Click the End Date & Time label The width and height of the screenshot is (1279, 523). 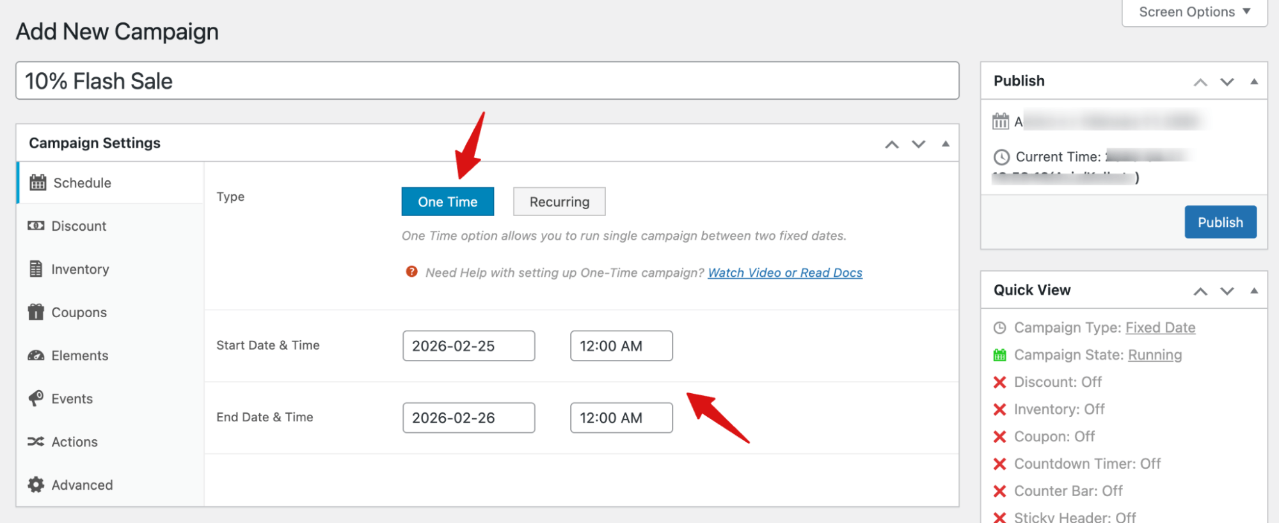pyautogui.click(x=264, y=417)
